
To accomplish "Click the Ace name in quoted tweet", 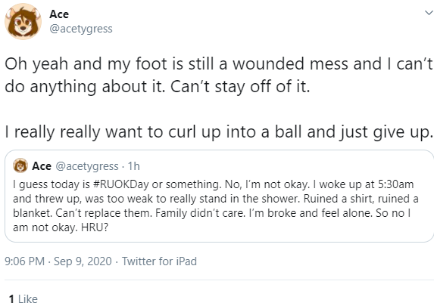I will coord(42,166).
